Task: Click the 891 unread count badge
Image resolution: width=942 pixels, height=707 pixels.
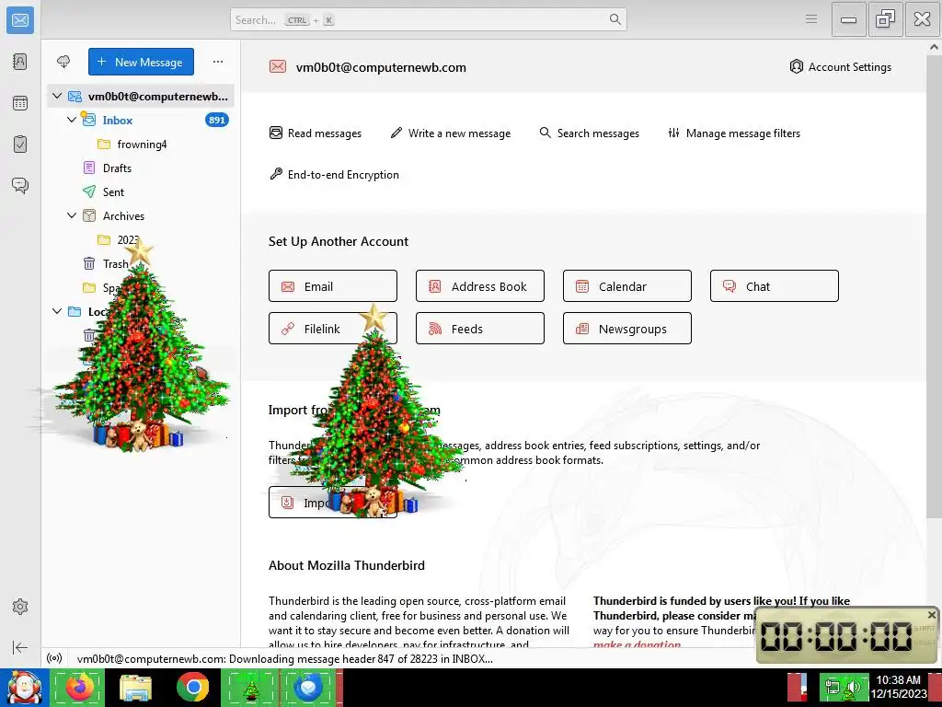Action: click(x=217, y=120)
